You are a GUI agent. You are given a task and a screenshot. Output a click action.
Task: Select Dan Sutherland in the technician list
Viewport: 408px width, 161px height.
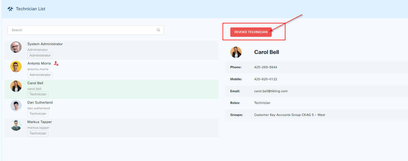point(40,102)
